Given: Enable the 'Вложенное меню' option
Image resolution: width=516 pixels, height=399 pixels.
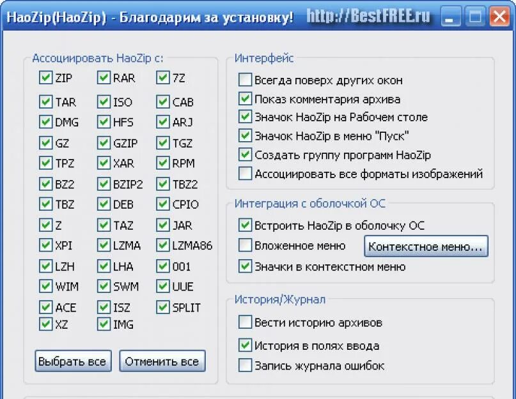Looking at the screenshot, I should tap(245, 245).
